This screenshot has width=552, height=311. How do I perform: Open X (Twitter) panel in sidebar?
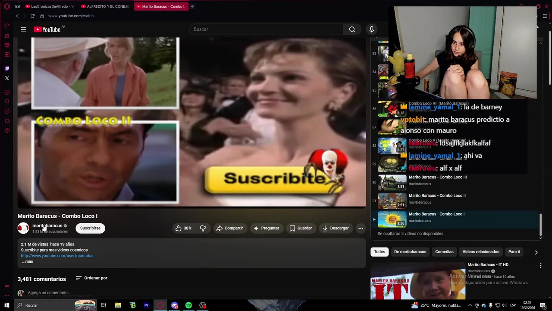[7, 78]
